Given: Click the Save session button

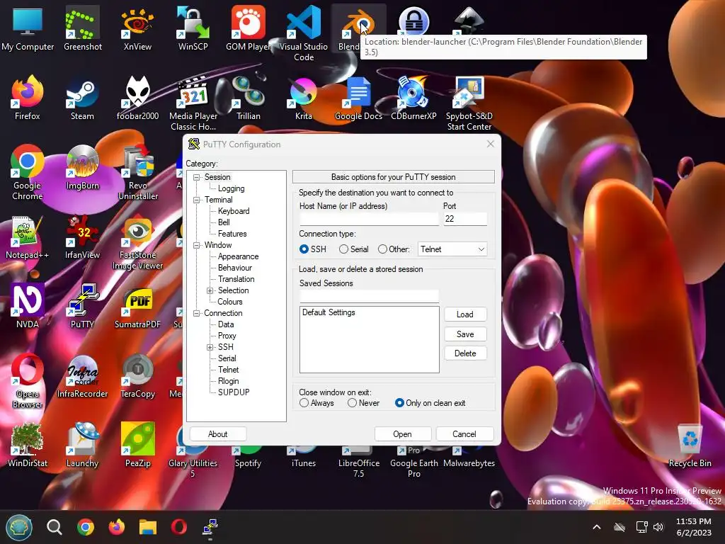Looking at the screenshot, I should point(465,334).
